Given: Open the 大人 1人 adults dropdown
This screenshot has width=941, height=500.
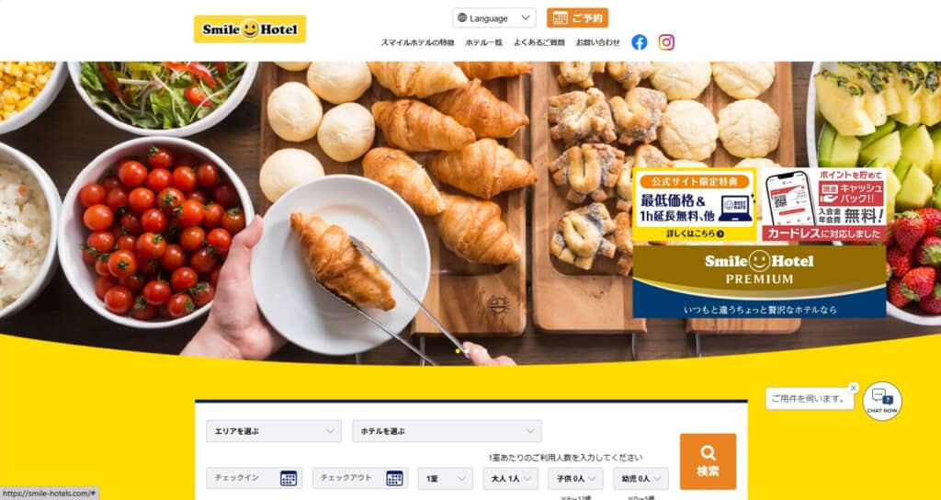Looking at the screenshot, I should [x=511, y=478].
